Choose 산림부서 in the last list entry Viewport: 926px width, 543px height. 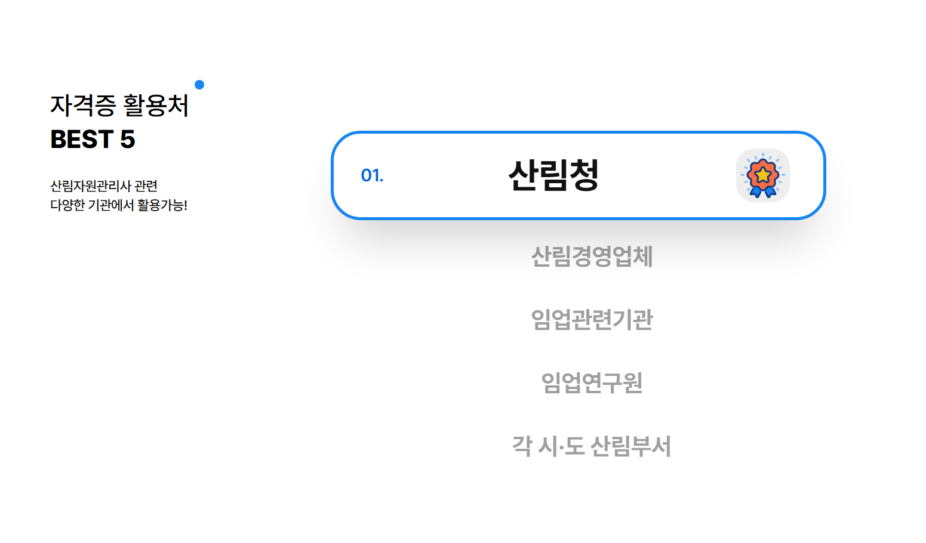tap(630, 446)
